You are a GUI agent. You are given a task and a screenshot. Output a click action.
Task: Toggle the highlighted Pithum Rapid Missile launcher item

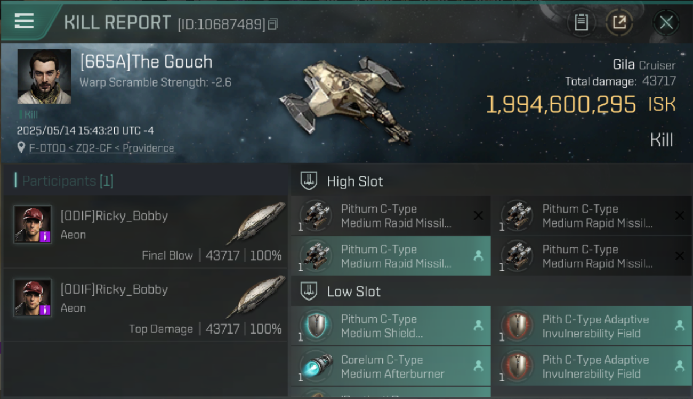(391, 256)
